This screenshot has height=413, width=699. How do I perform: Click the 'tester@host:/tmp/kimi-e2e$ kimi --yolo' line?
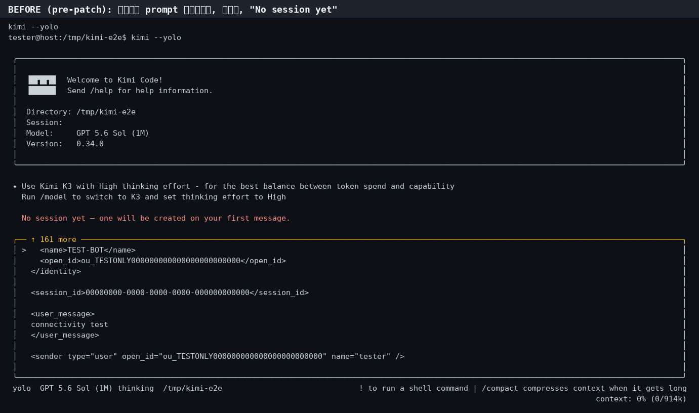tap(95, 37)
